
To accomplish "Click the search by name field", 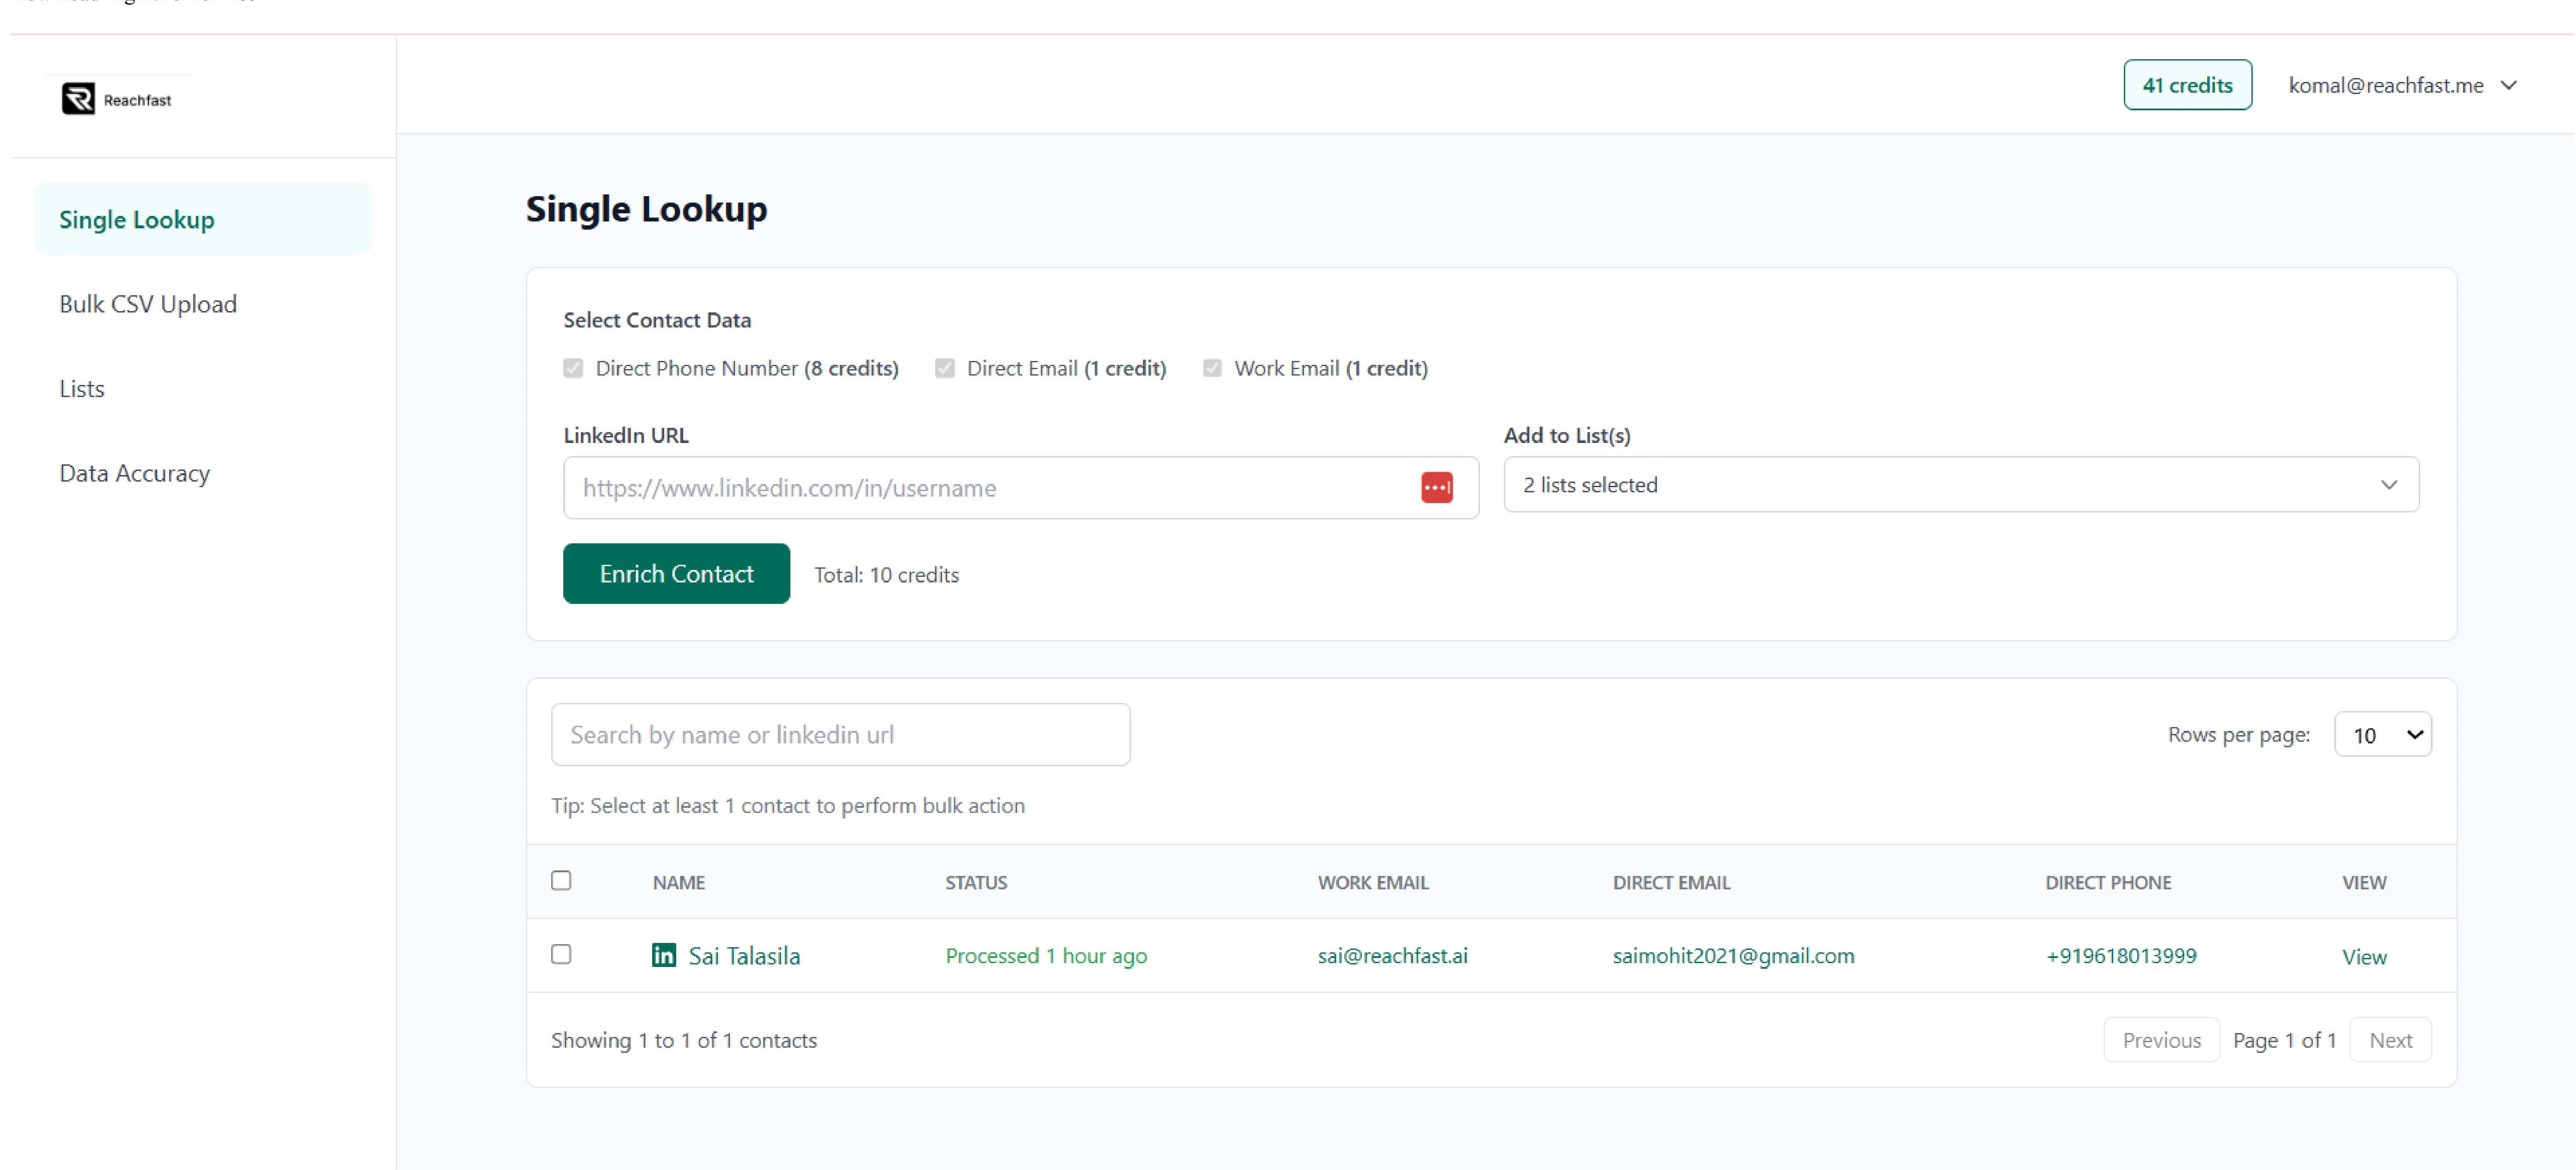I will point(840,735).
